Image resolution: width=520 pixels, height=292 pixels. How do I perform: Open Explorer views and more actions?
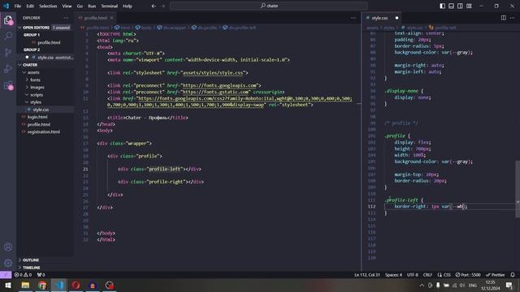coord(66,18)
